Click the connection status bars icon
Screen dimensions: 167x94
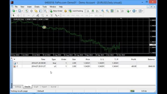pos(132,91)
